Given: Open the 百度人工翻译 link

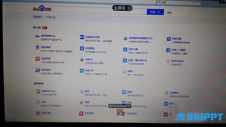Looking at the screenshot, I should pyautogui.click(x=179, y=50).
